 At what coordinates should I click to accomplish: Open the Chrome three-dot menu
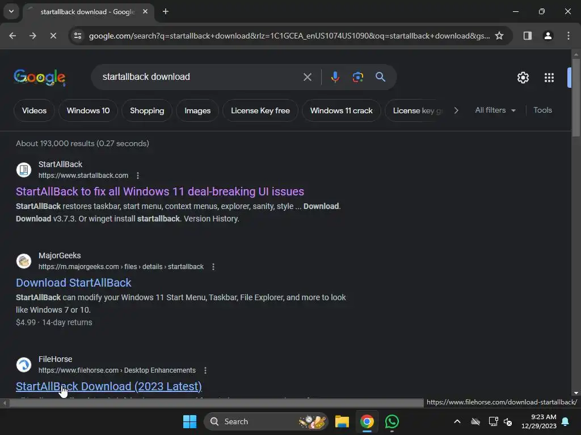pos(568,36)
